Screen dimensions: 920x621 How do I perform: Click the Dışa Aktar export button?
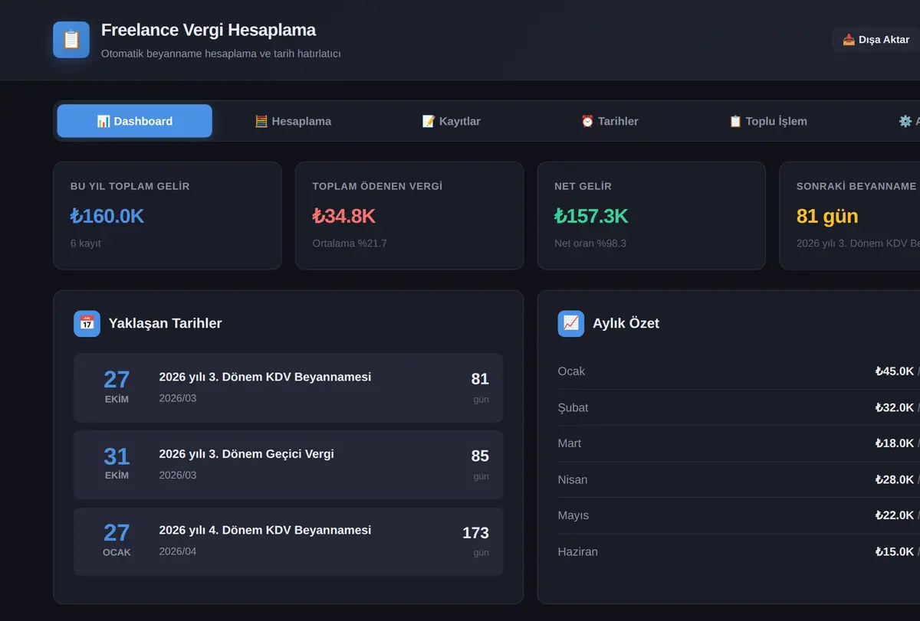876,40
